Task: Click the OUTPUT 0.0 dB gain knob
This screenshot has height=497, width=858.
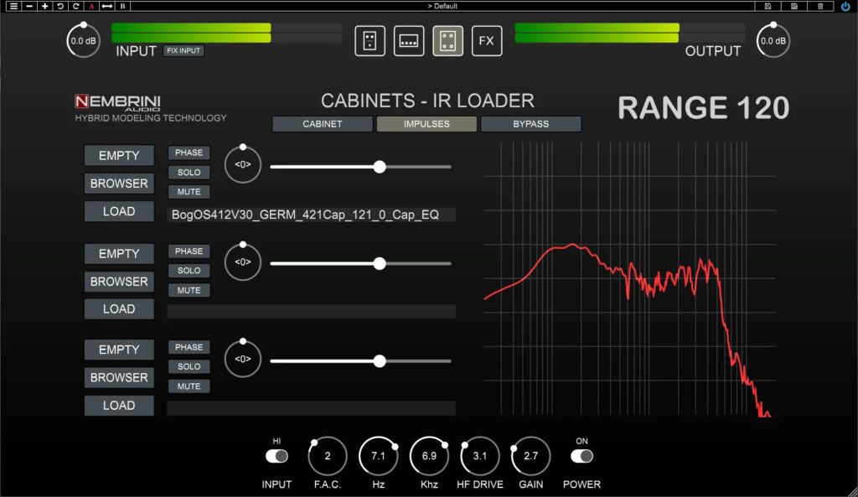Action: pos(773,40)
